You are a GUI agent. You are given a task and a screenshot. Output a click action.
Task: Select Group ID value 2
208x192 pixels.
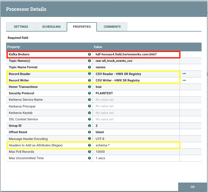(x=97, y=126)
